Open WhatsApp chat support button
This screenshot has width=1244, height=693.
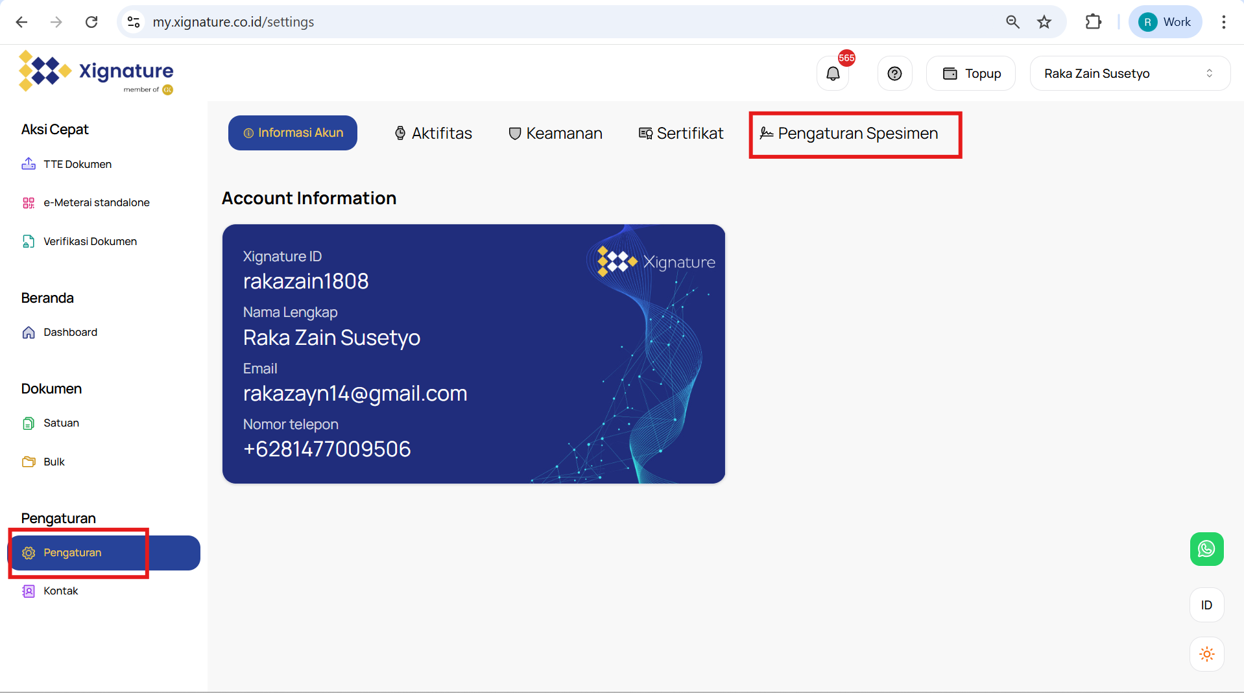point(1206,549)
